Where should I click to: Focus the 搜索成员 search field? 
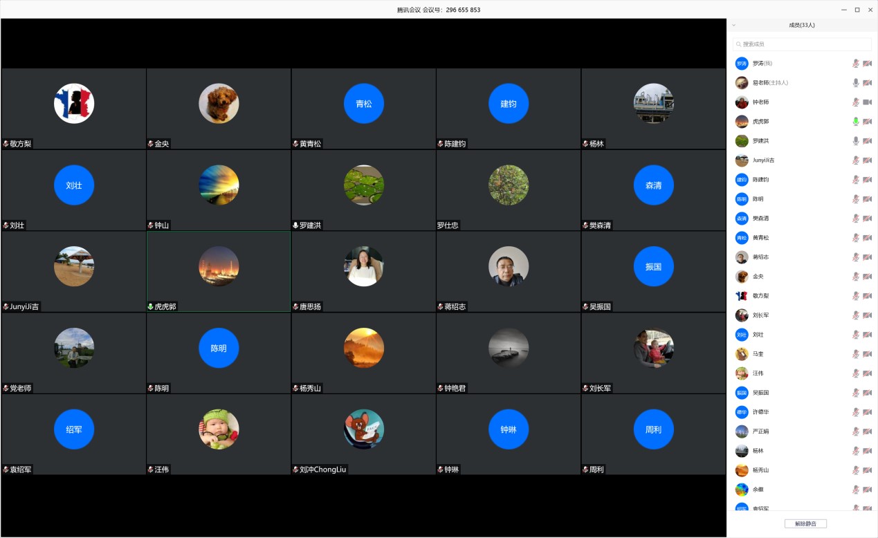tap(802, 44)
